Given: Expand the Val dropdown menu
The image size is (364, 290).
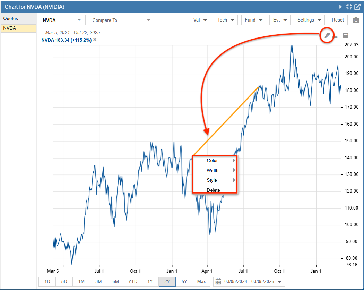Looking at the screenshot, I should [200, 20].
